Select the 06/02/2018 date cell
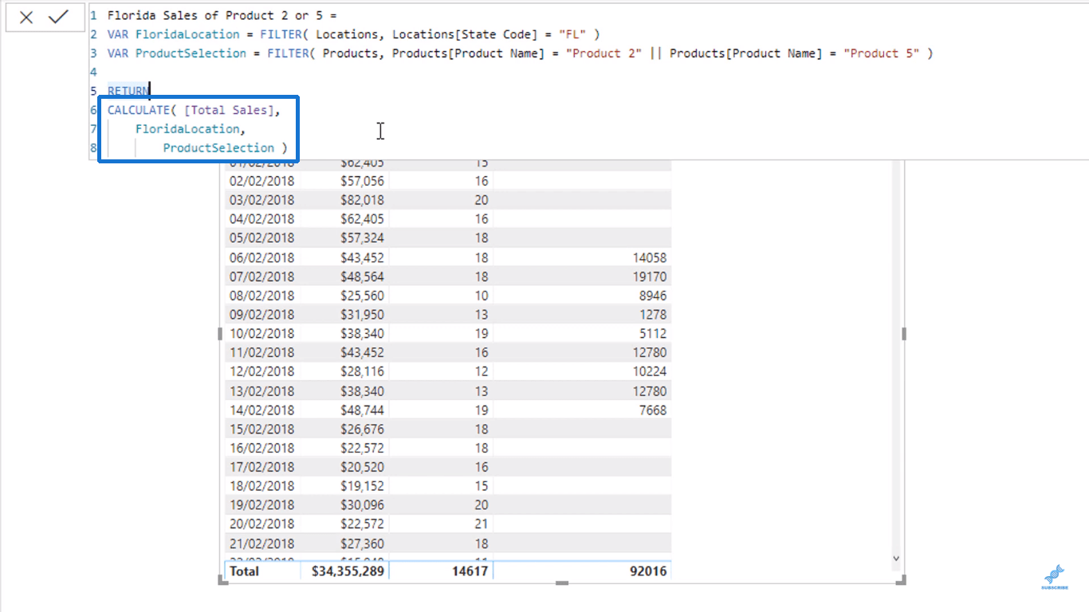 click(x=261, y=257)
